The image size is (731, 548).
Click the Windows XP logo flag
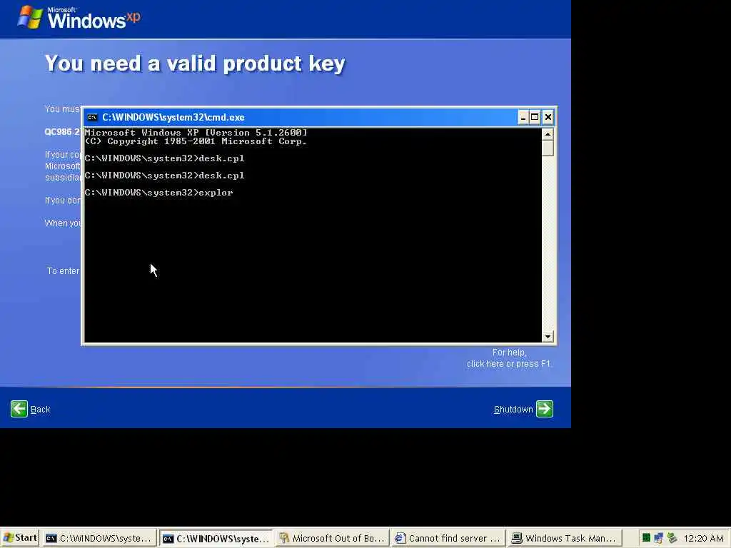pos(29,17)
